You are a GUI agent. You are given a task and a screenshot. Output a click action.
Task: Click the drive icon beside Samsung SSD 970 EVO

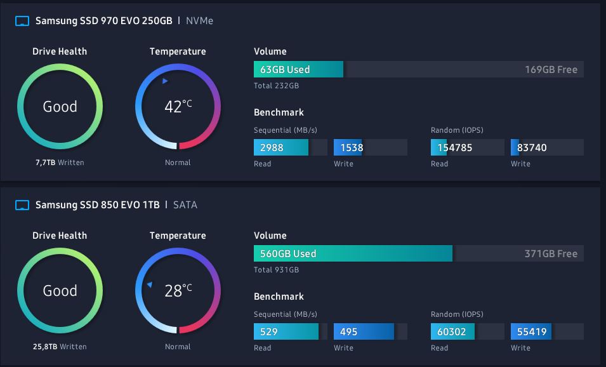(22, 21)
